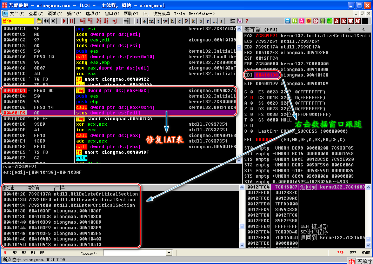
Task: Click the blue swap-arrows plugin icon
Action: click(x=288, y=21)
